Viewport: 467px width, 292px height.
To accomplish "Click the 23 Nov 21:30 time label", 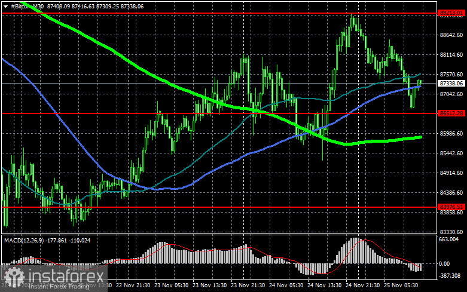I will [248, 285].
